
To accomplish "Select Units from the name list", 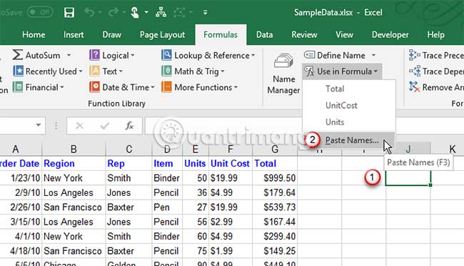I will tap(349, 122).
